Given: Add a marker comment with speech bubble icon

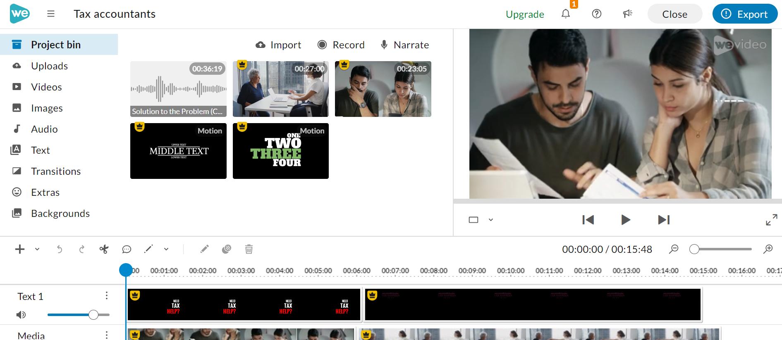Looking at the screenshot, I should pos(127,249).
